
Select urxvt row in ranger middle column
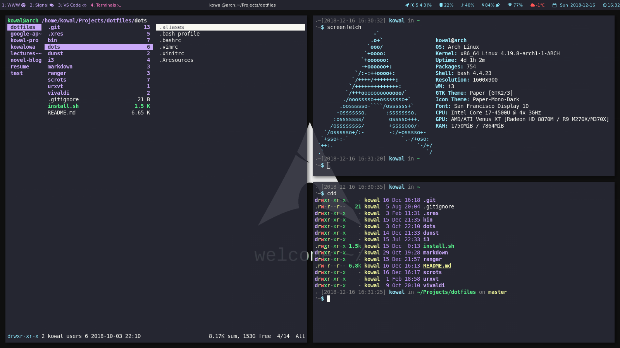tap(99, 86)
